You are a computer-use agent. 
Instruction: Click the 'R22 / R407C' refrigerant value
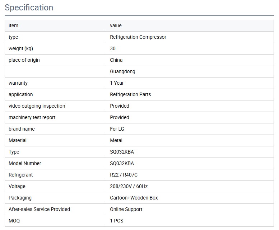(x=124, y=175)
